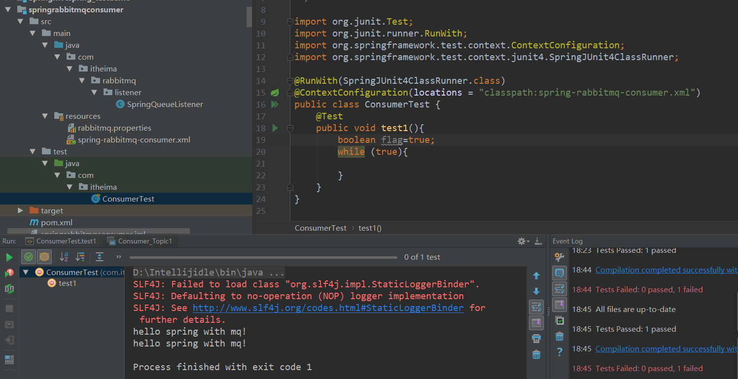Click the flag variable at line 19
This screenshot has width=738, height=379.
[392, 140]
